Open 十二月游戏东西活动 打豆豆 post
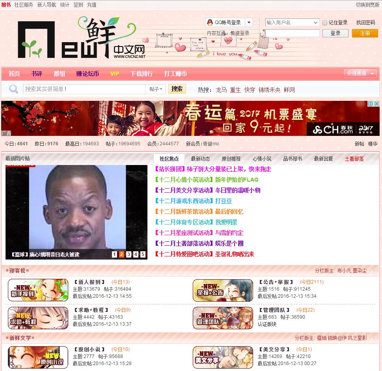This screenshot has height=371, width=382. click(194, 201)
